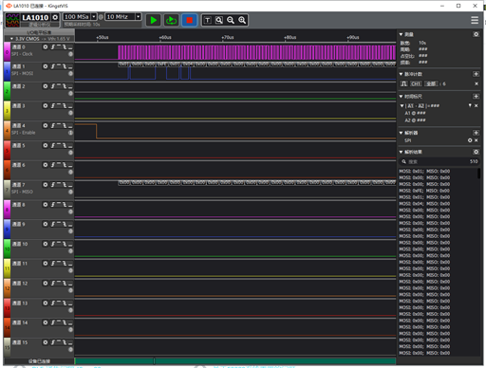Set falling edge trigger on channel 5
486x368 pixels.
[x=65, y=145]
